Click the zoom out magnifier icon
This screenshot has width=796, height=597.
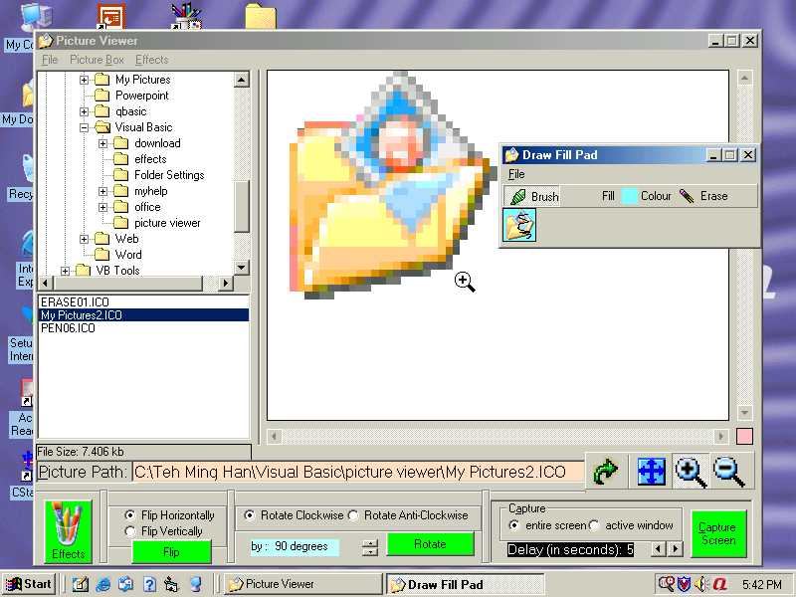(x=729, y=471)
